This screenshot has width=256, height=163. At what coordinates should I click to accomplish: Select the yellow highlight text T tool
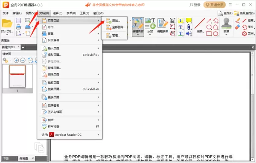coord(180,20)
